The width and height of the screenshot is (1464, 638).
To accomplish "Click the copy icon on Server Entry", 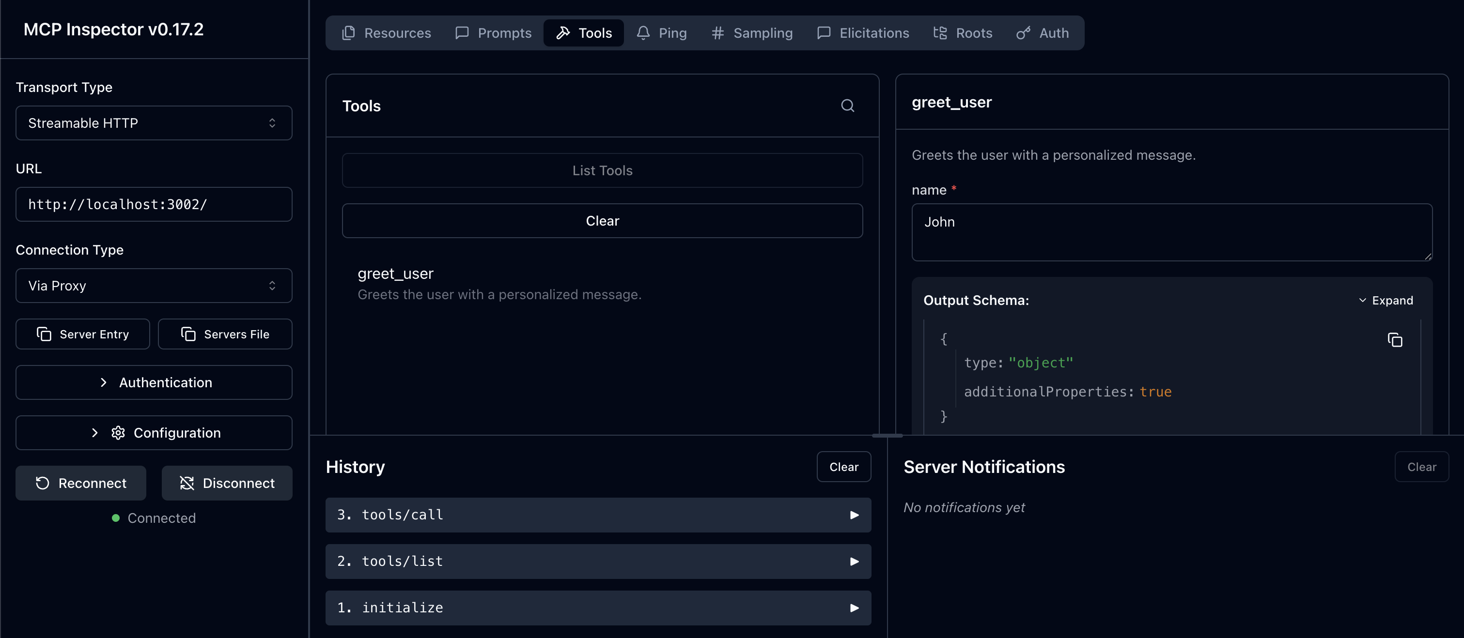I will tap(44, 334).
